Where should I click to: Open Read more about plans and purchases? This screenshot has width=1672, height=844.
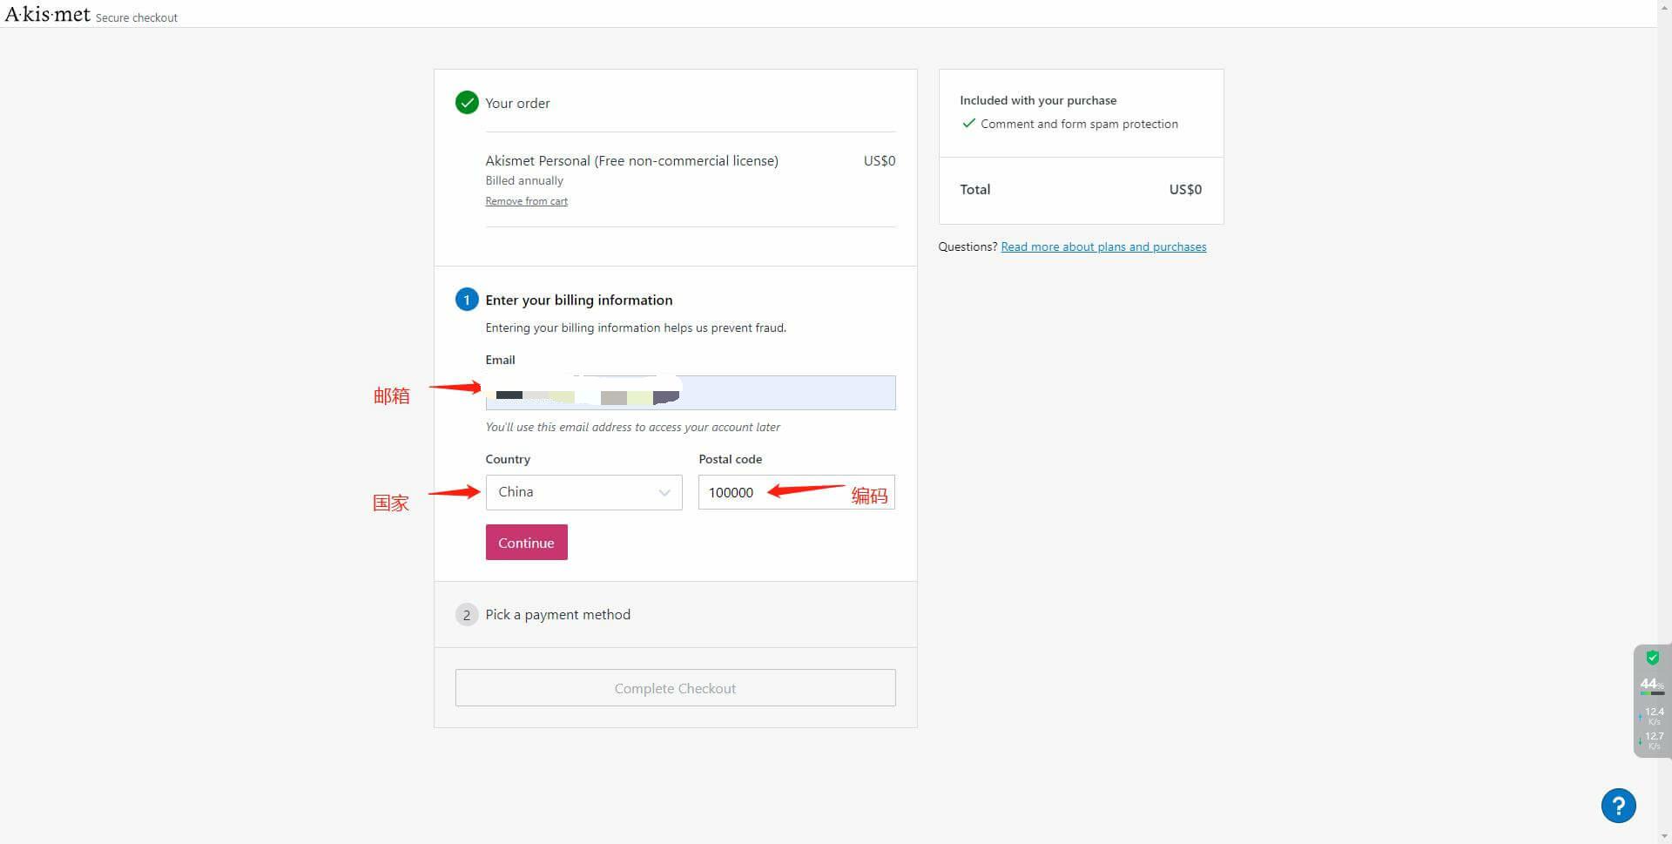click(x=1103, y=246)
